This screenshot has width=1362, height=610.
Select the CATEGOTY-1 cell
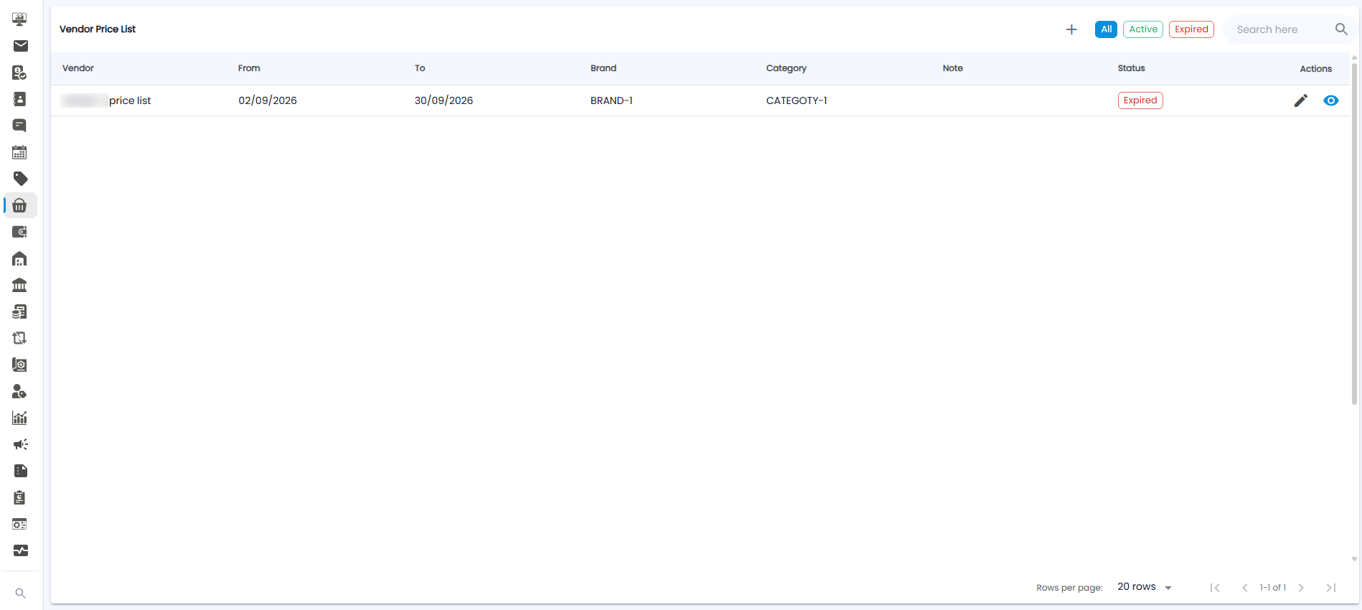point(797,100)
